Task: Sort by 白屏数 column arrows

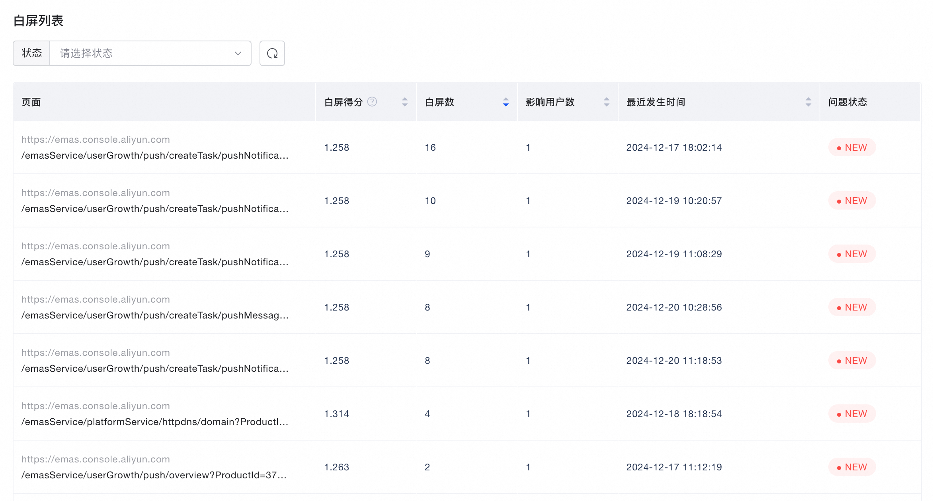Action: [506, 102]
